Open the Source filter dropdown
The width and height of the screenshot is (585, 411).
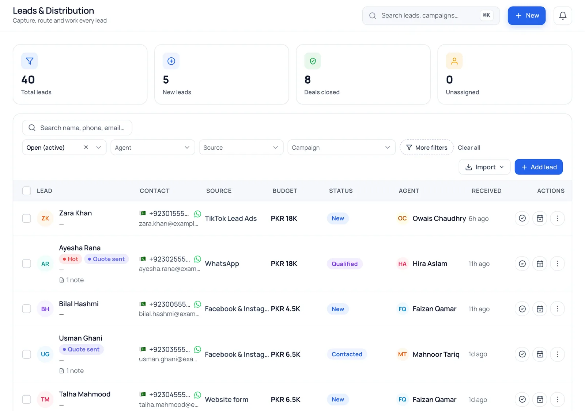pos(241,147)
